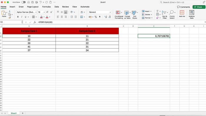Viewport: 206px width, 116px height.
Task: Open Cell Styles gallery
Action: pos(135,15)
